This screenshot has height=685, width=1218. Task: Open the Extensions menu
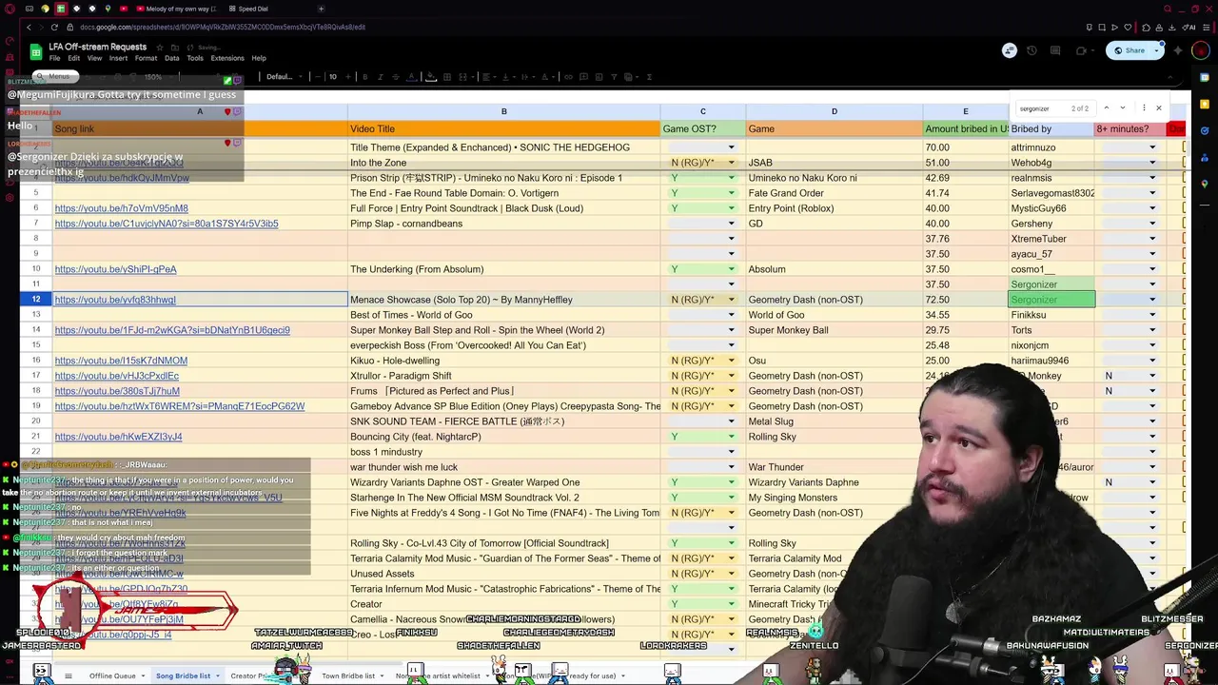(227, 58)
